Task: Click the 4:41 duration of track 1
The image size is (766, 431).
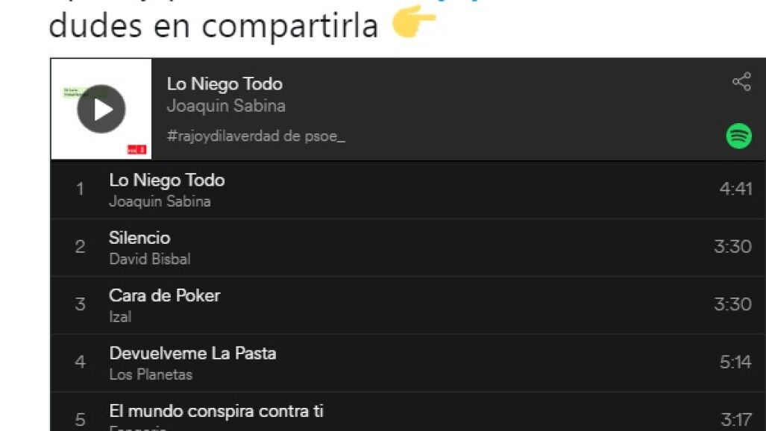Action: tap(735, 189)
